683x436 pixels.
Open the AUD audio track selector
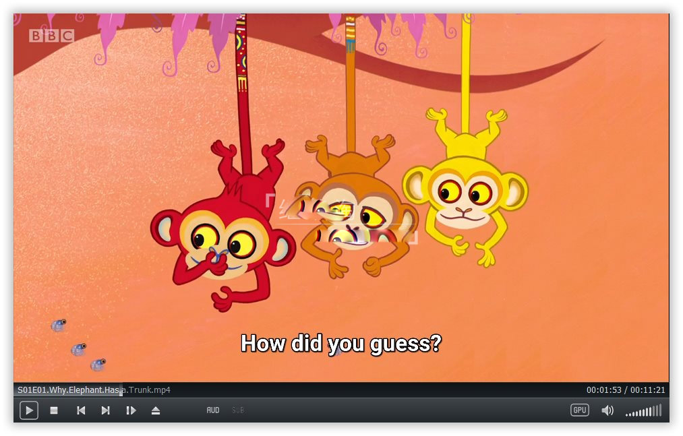213,410
